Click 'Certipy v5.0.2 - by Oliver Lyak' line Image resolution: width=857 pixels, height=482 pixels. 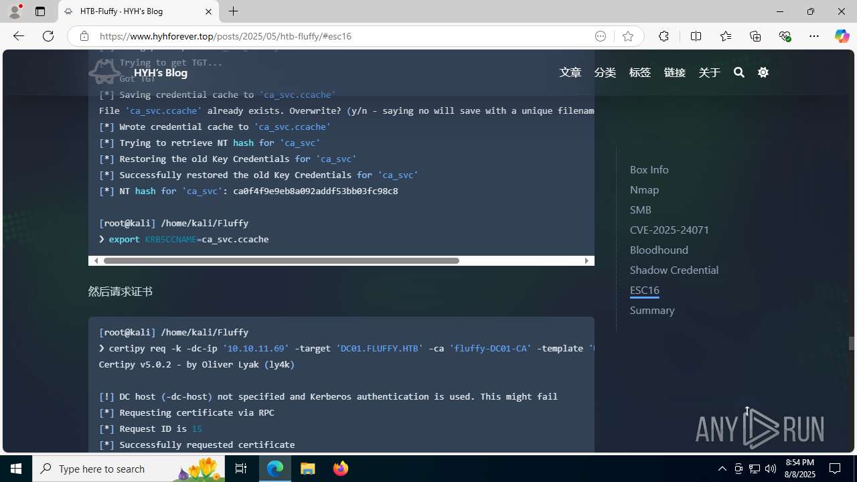click(197, 364)
